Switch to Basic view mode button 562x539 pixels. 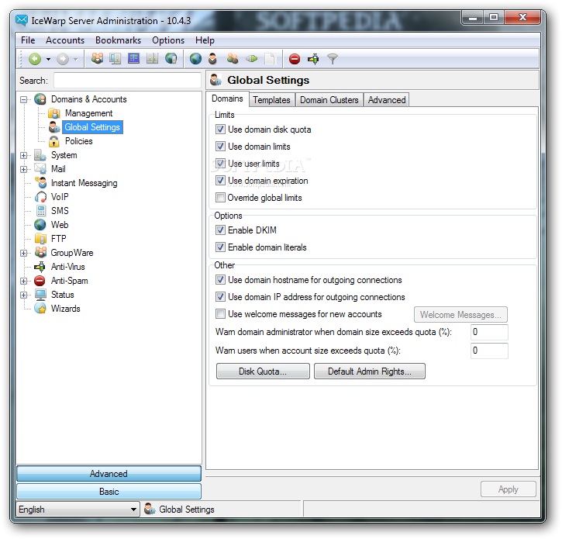109,491
